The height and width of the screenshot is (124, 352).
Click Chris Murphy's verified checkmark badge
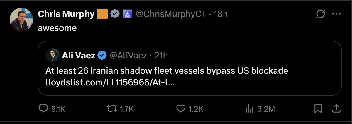click(x=115, y=14)
